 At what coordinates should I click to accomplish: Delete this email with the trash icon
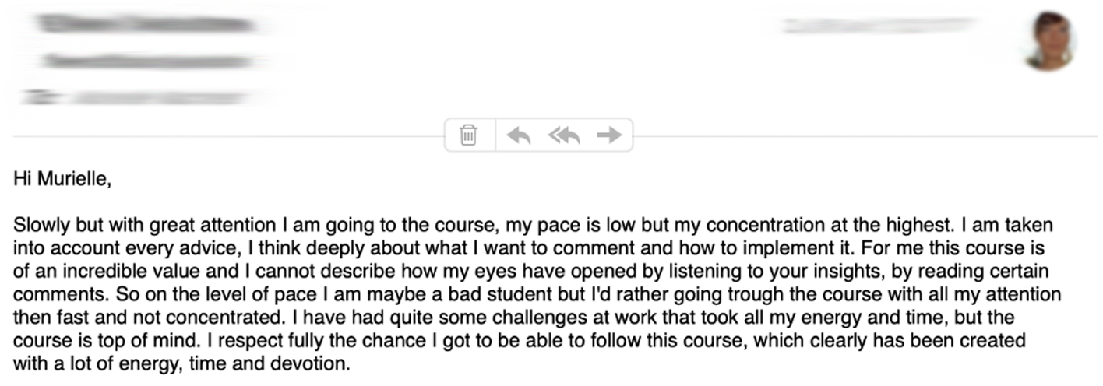point(469,135)
